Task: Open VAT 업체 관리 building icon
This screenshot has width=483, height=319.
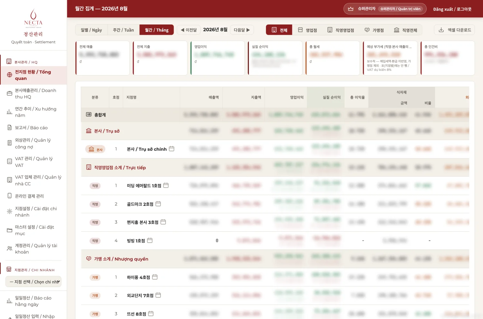Action: [10, 180]
